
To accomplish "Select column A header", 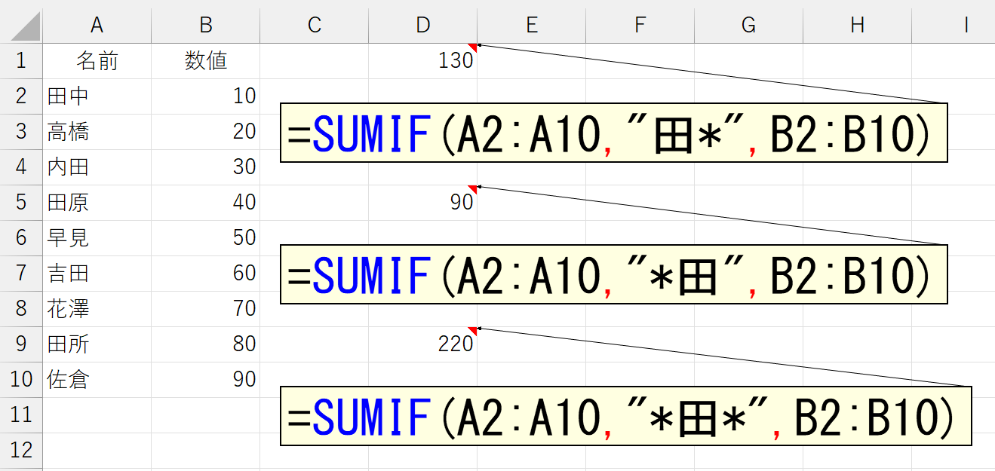I will coord(97,25).
